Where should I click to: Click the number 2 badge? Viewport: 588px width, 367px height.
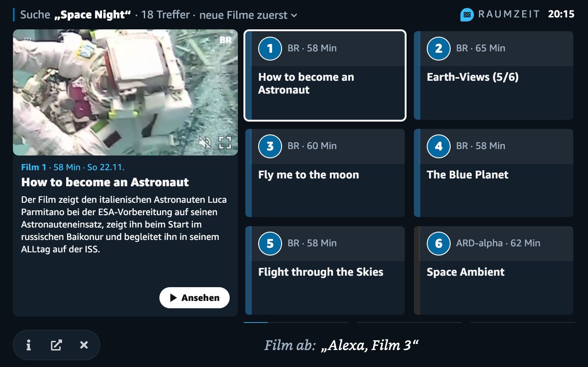[438, 48]
